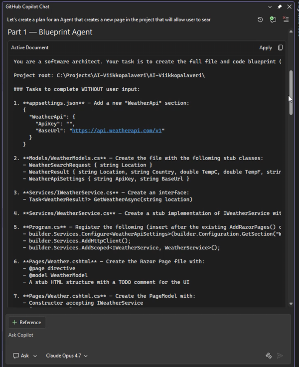Open the Ask mode dropdown
This screenshot has width=299, height=367.
coord(25,356)
